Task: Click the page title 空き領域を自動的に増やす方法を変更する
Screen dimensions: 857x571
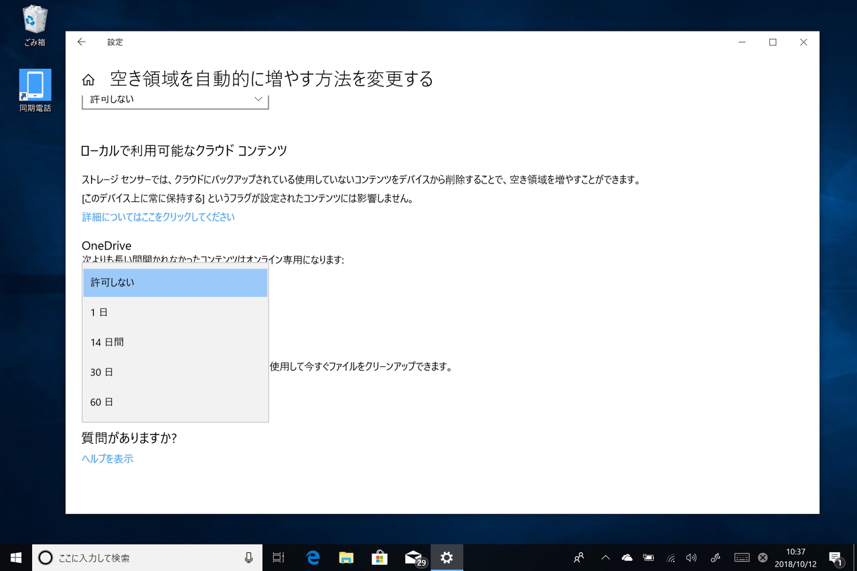Action: 272,79
